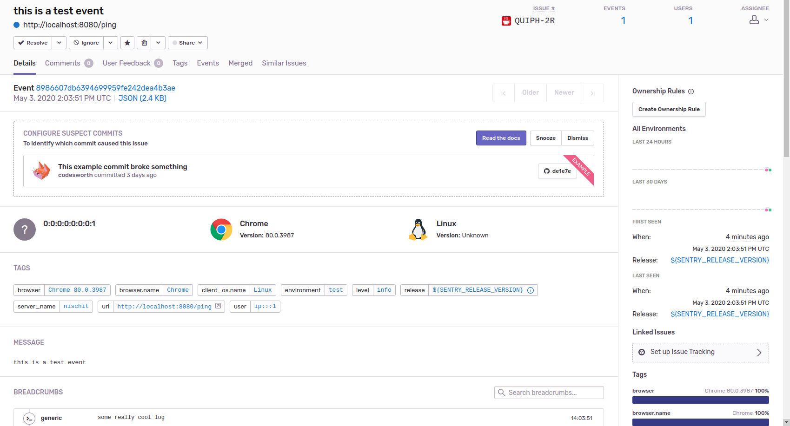Click the codesworth commit avatar
The width and height of the screenshot is (790, 426).
click(x=41, y=171)
